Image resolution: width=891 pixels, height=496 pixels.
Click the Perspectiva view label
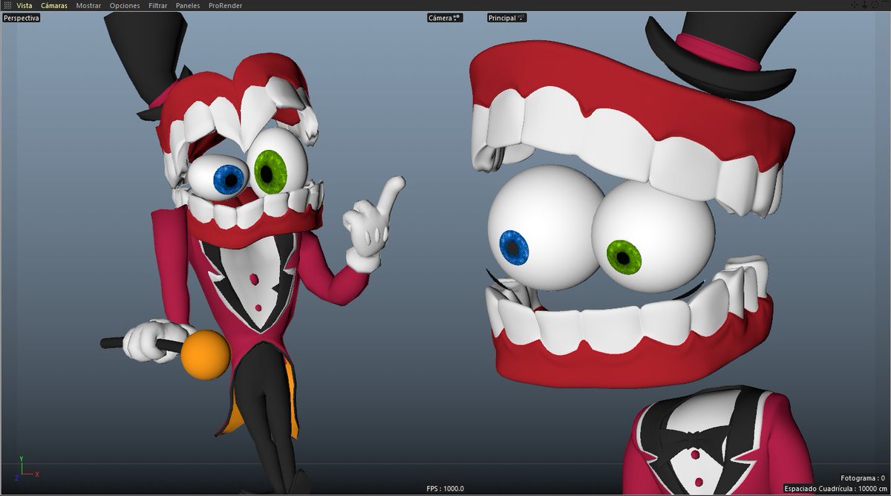(21, 17)
